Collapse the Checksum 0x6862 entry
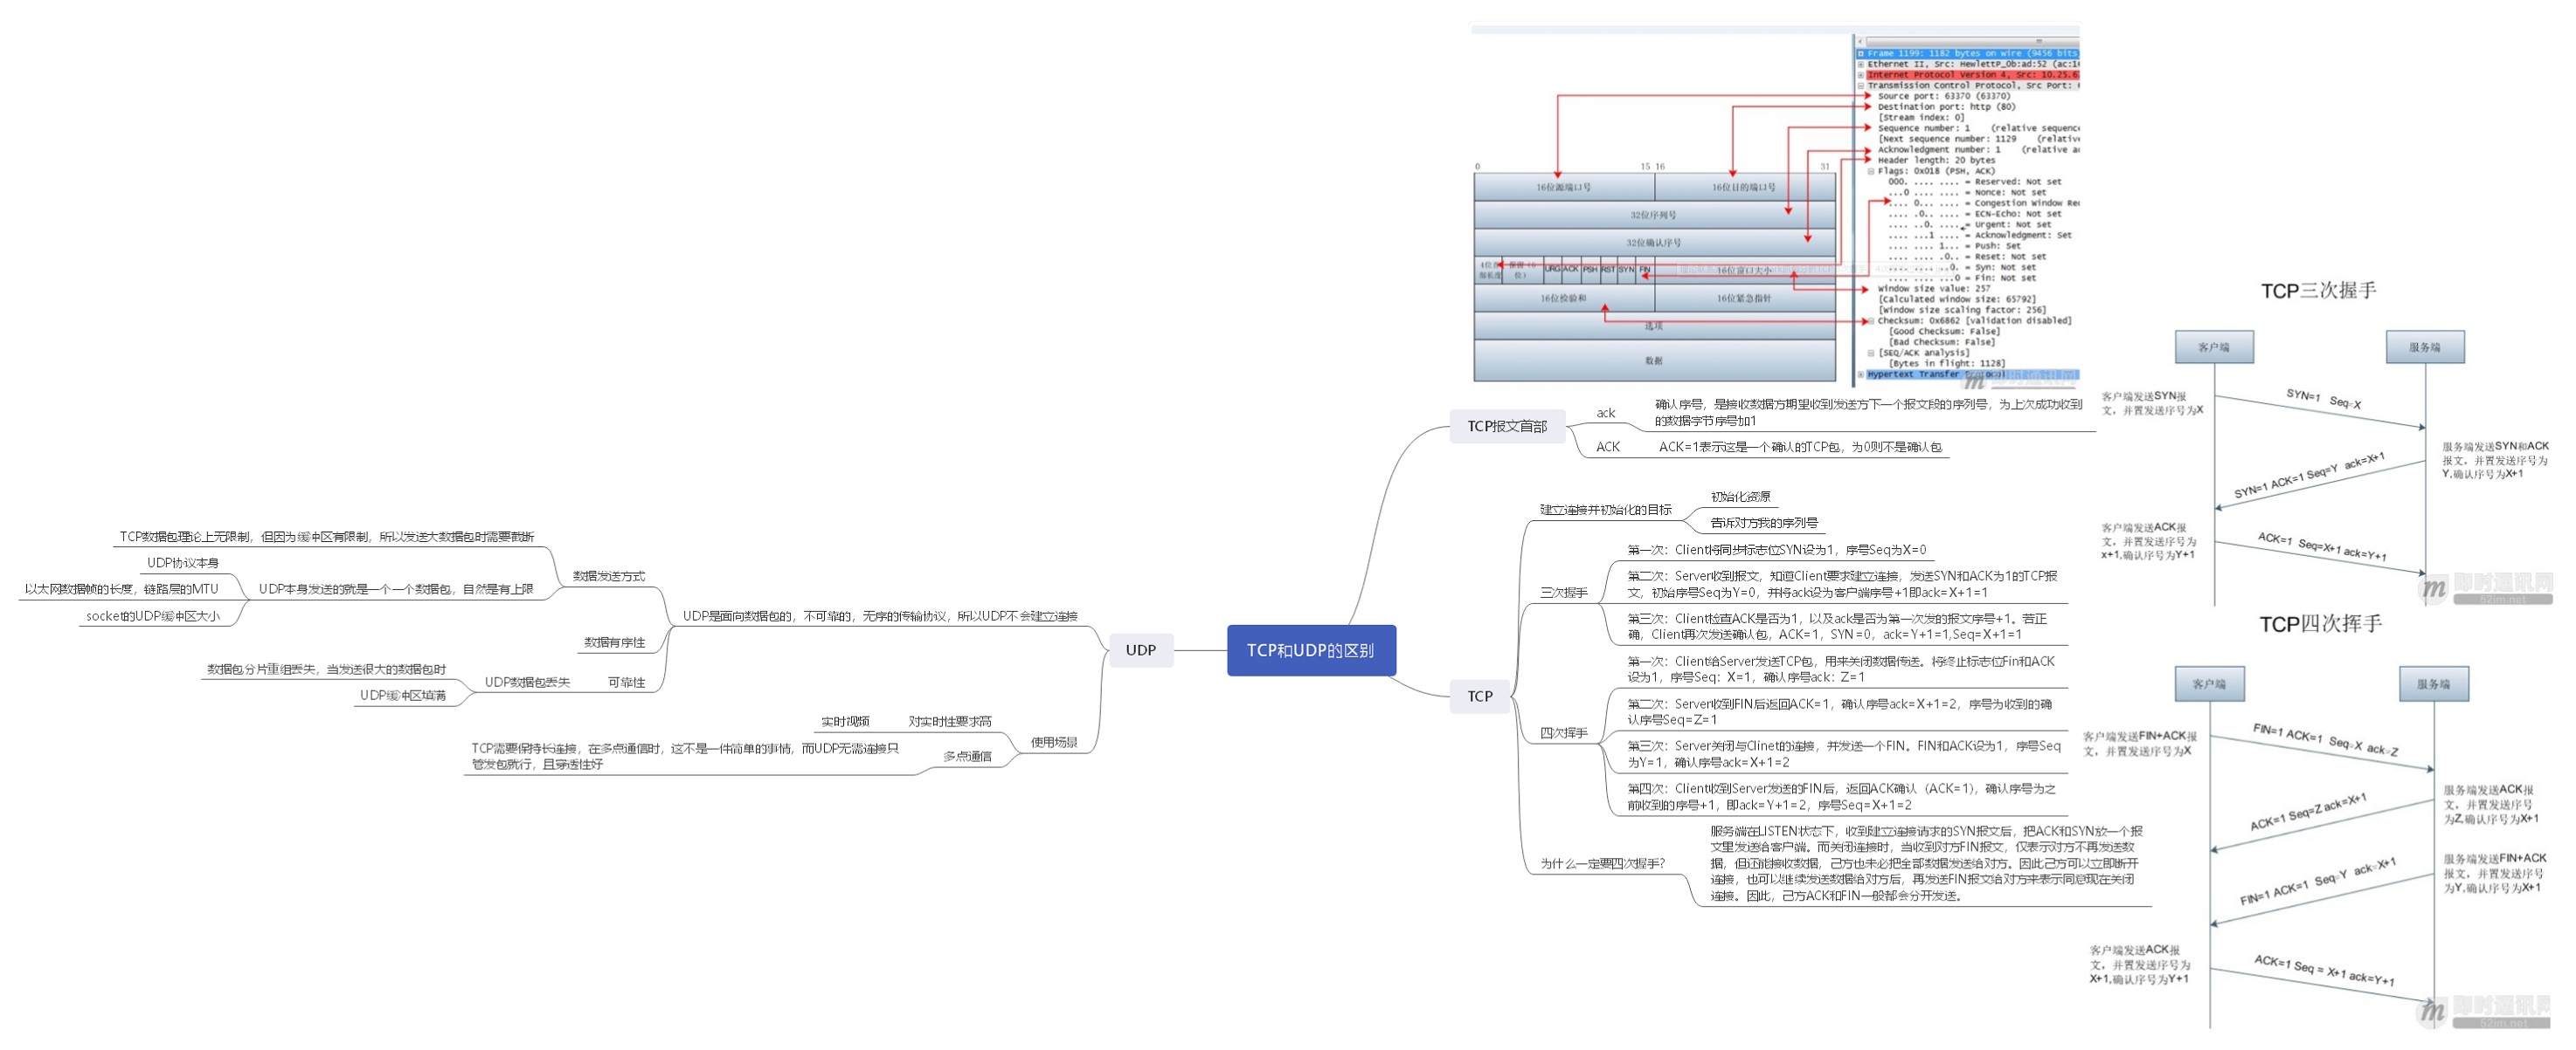2576x1050 pixels. click(1871, 320)
